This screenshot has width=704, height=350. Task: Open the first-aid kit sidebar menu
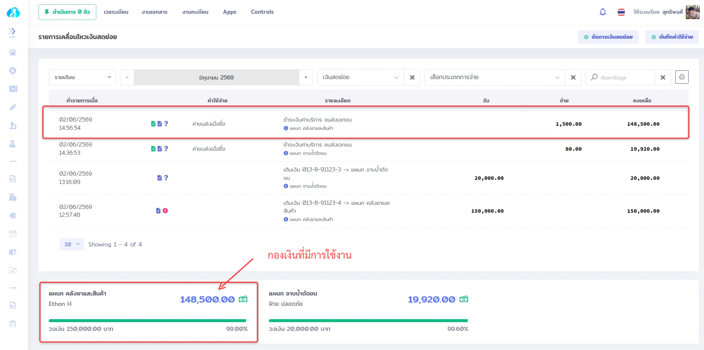13,89
